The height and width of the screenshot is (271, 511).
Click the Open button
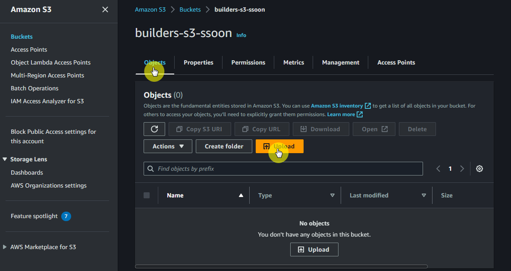pos(374,129)
